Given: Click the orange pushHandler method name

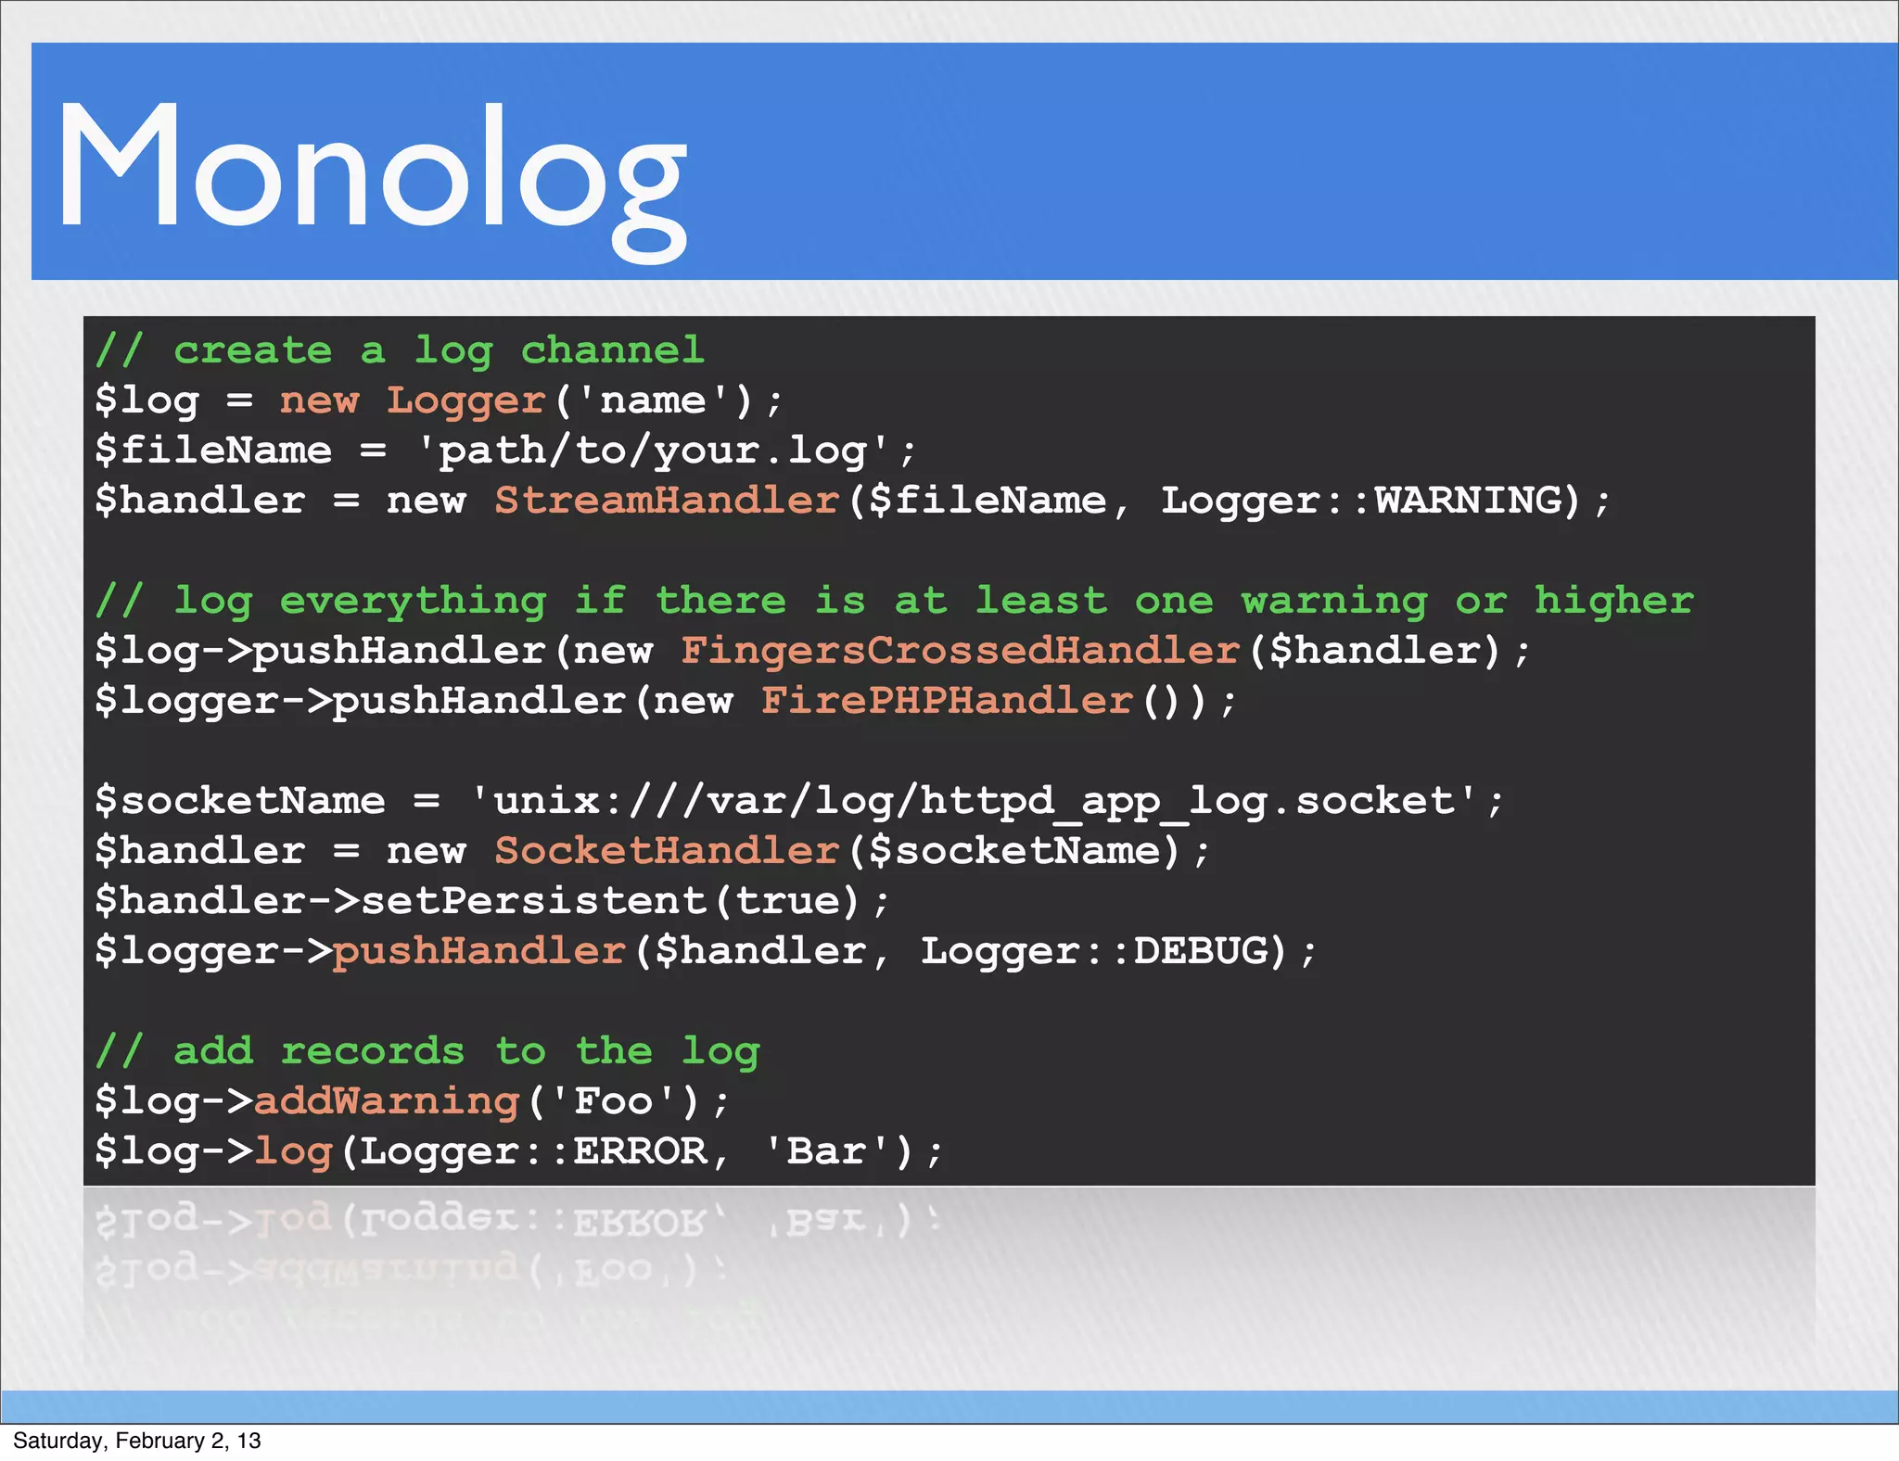Looking at the screenshot, I should point(479,951).
